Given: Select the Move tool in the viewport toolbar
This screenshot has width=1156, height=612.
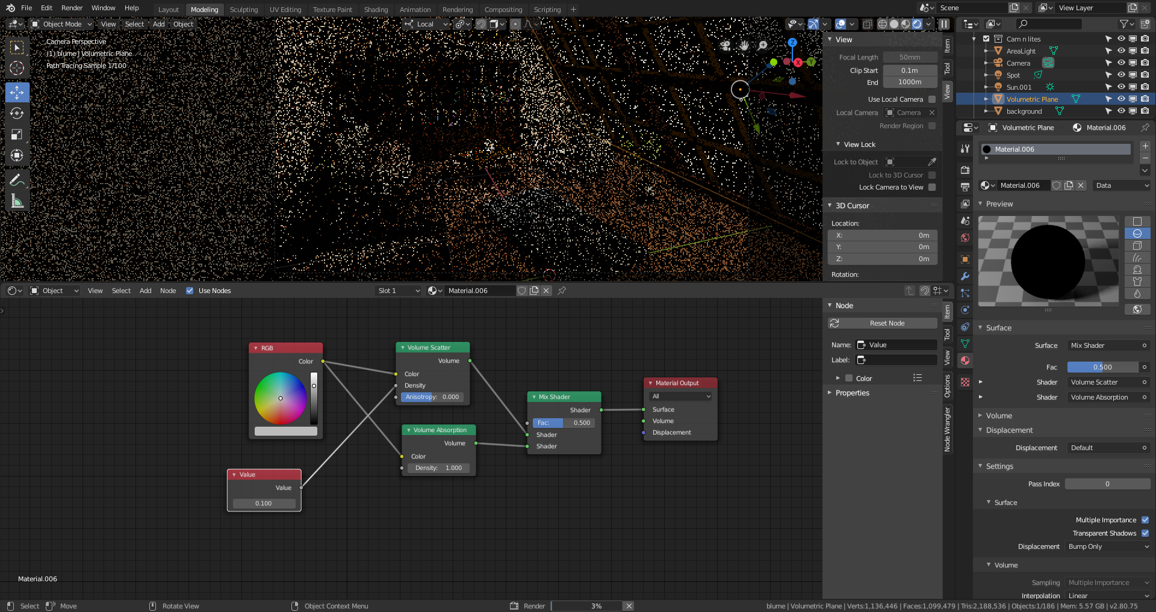Looking at the screenshot, I should pyautogui.click(x=17, y=92).
